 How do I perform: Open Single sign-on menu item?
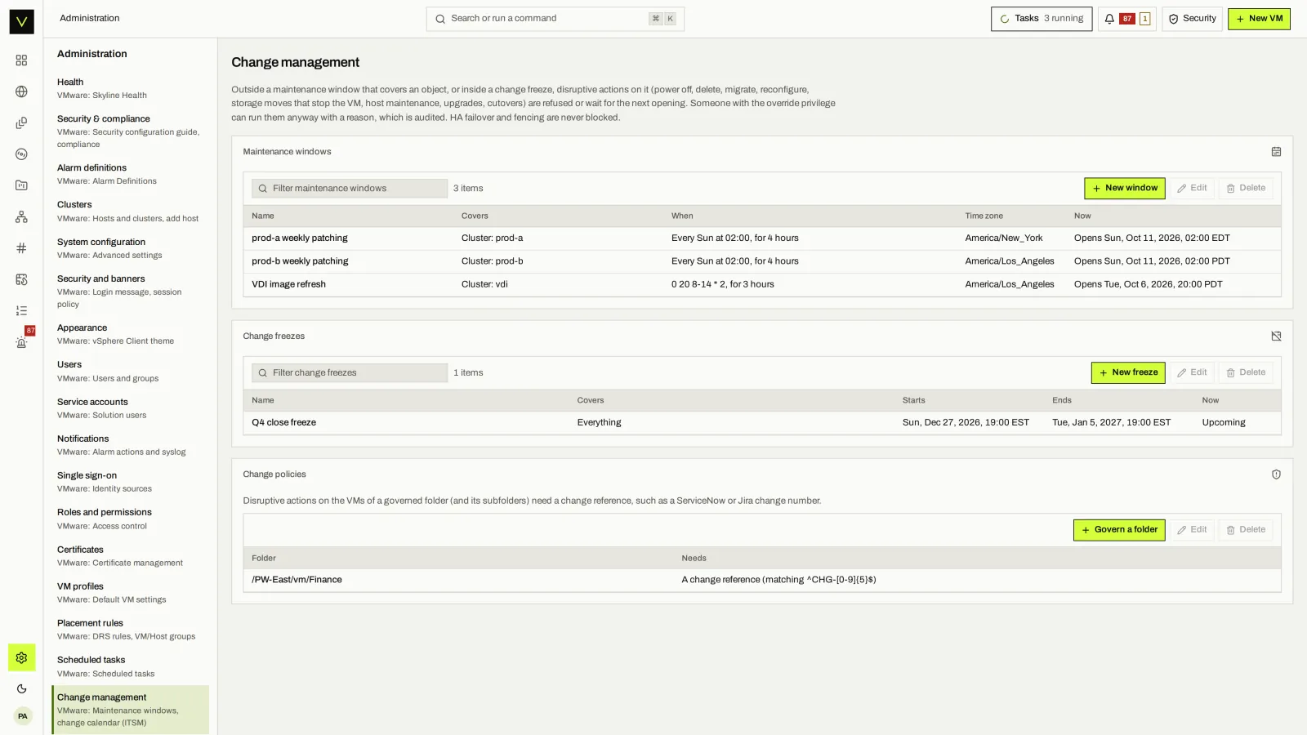coord(131,482)
